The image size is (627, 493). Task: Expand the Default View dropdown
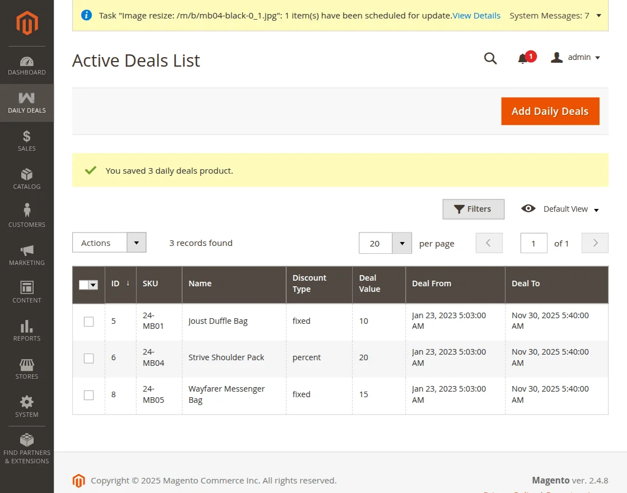(x=560, y=209)
